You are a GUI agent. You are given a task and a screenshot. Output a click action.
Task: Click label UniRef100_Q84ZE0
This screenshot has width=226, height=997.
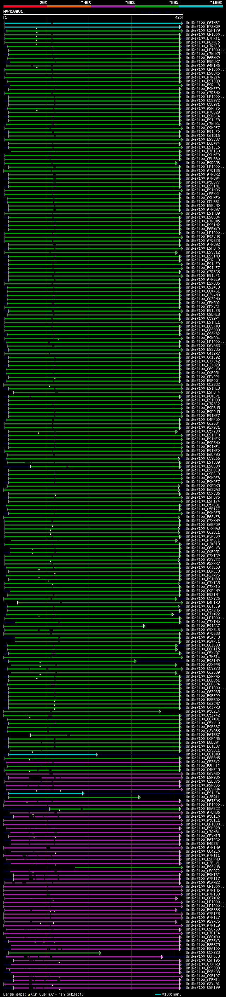pyautogui.click(x=202, y=852)
